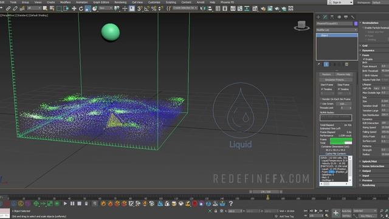Expand the Preview rollout
Screen dimensions: 389x219
click(x=367, y=180)
